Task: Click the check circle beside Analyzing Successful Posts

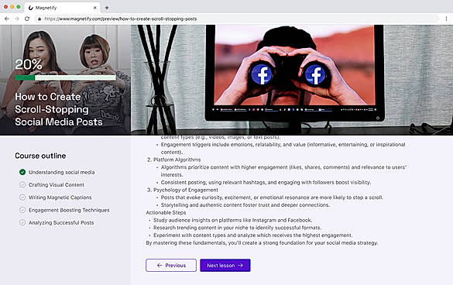Action: (22, 222)
